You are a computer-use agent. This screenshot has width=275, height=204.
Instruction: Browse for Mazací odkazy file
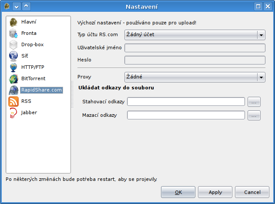click(x=254, y=115)
